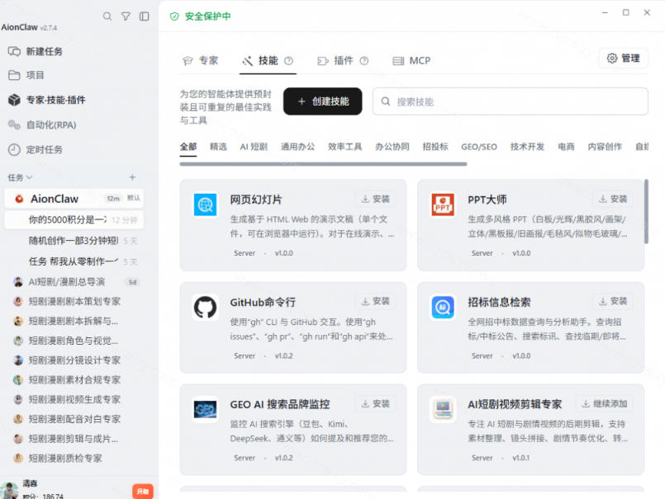Click the filter funnel icon in sidebar
The image size is (665, 499).
(x=126, y=16)
